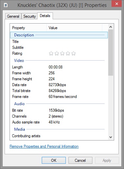Click the scrollbar down arrow

point(111,137)
